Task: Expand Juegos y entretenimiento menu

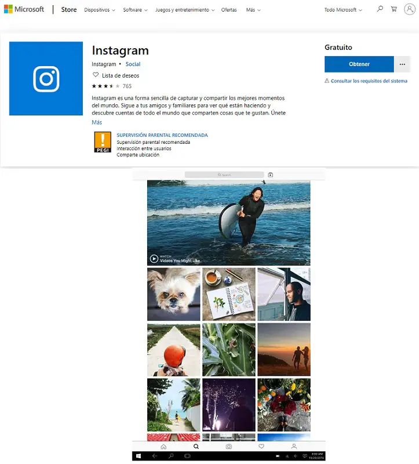Action: pyautogui.click(x=185, y=10)
